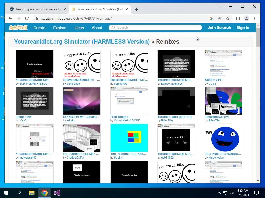Image resolution: width=265 pixels, height=198 pixels.
Task: Open the 'Stuff my PC!' project link
Action: tap(214, 80)
